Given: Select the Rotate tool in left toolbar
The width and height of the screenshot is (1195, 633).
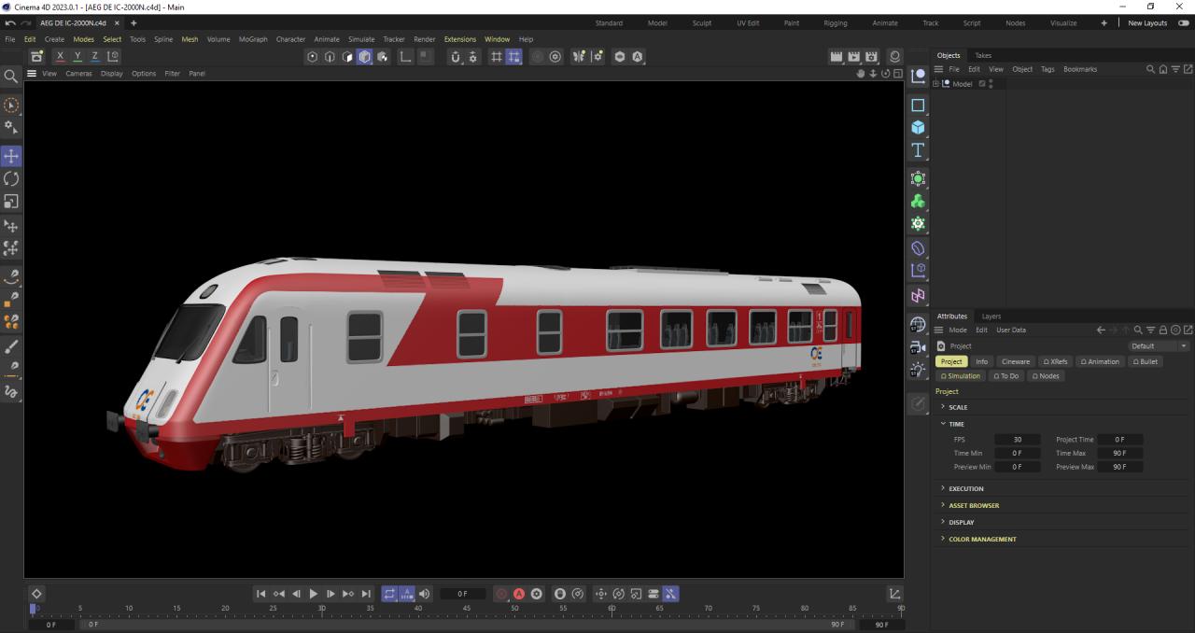Looking at the screenshot, I should click(x=11, y=178).
